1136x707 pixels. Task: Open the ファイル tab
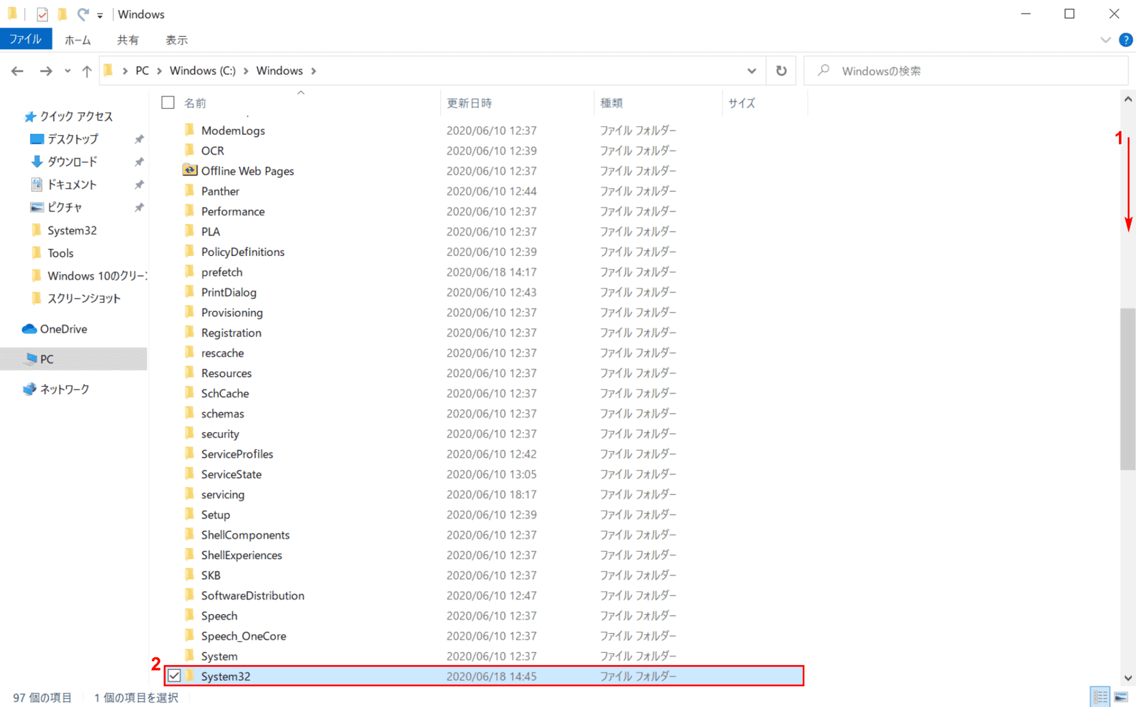click(26, 39)
